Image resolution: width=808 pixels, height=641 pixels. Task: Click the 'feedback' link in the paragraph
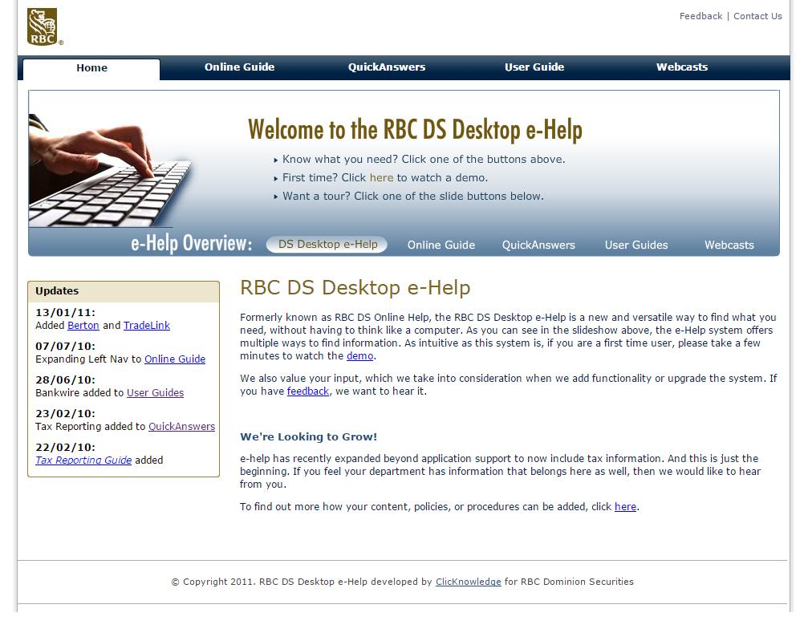coord(307,391)
